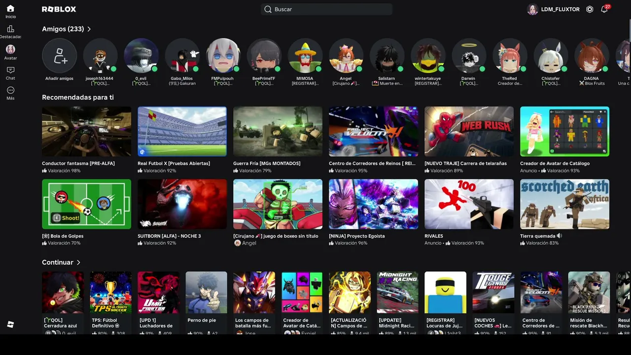
Task: Expand the Continuar section
Action: 61,262
